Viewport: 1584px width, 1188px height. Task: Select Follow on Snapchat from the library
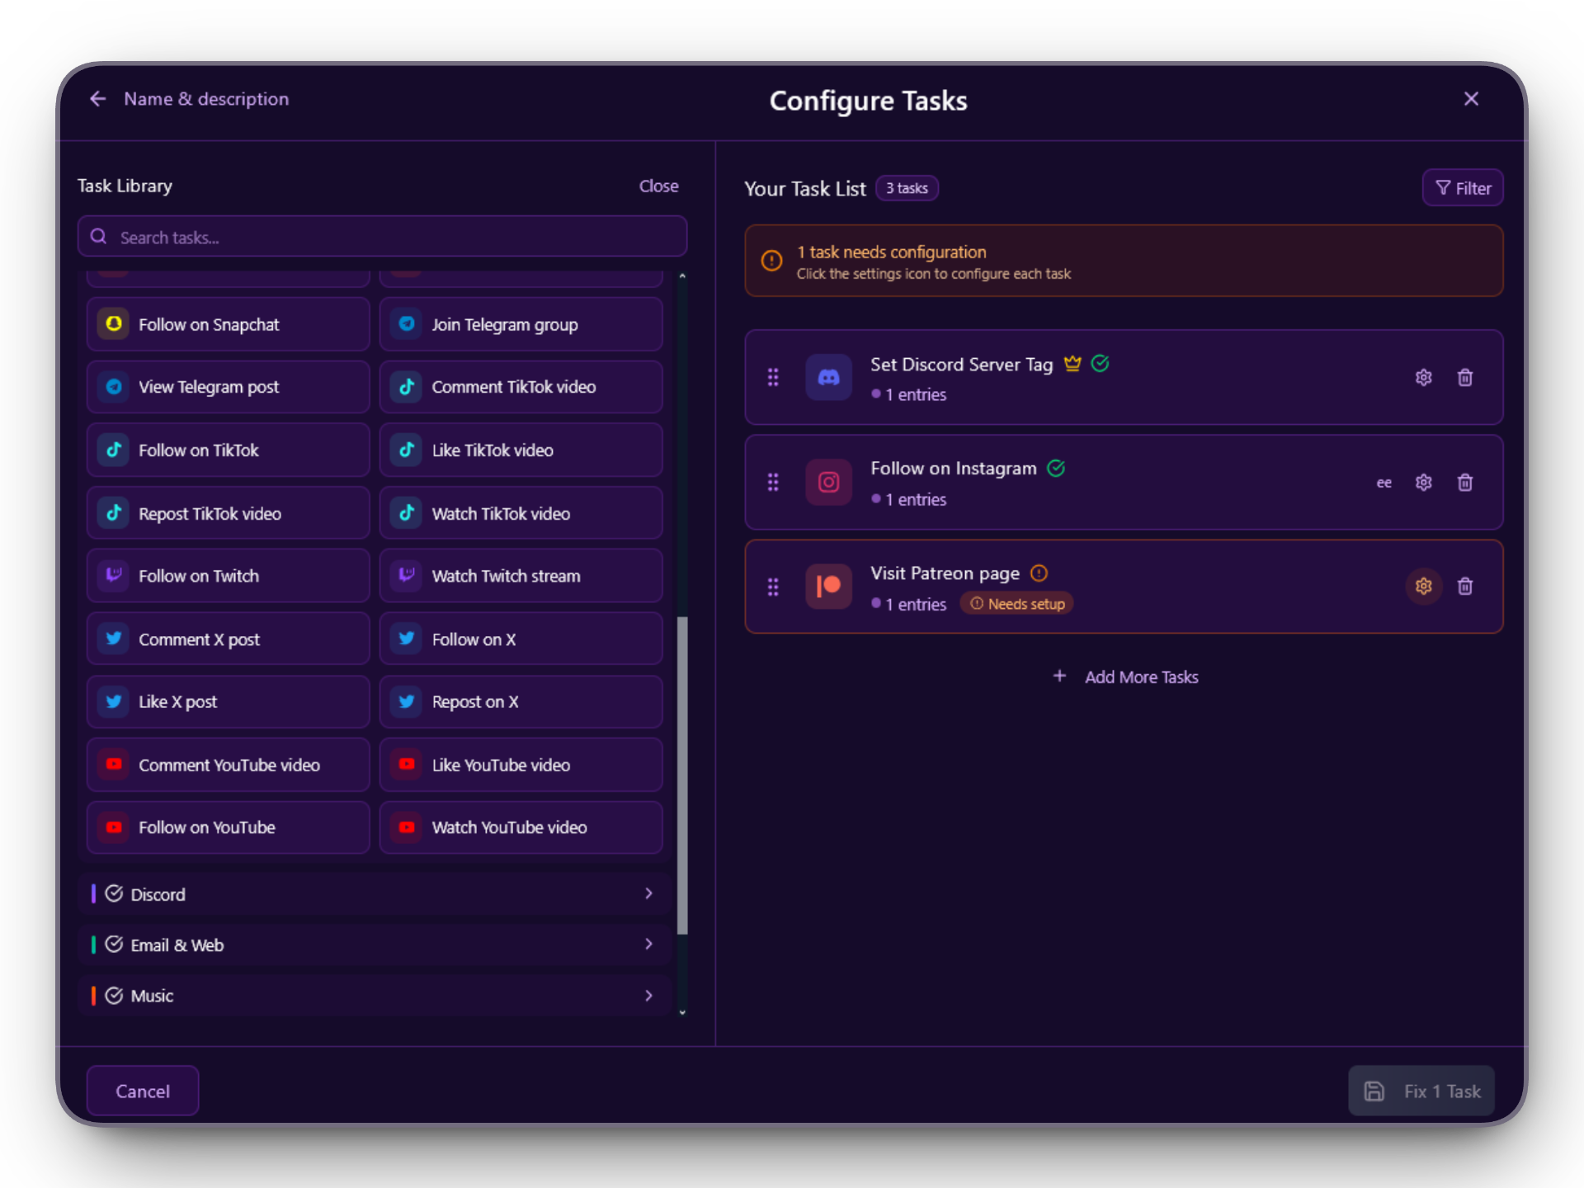tap(228, 324)
